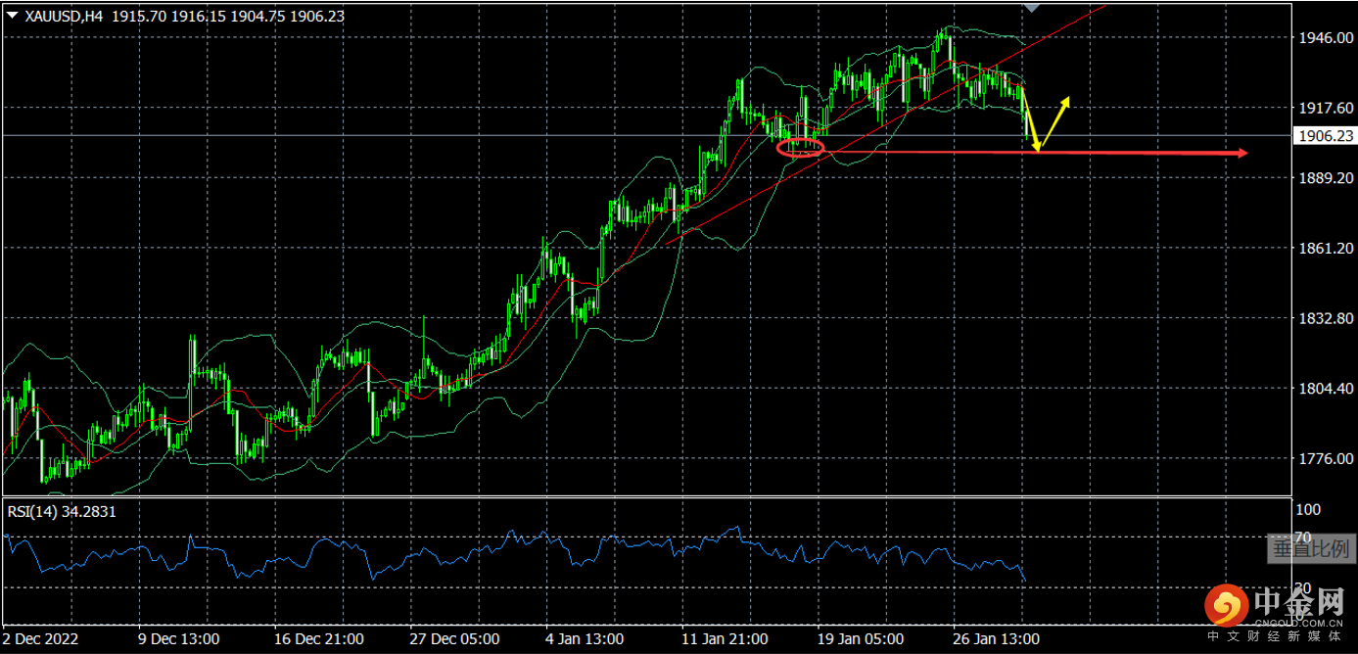The width and height of the screenshot is (1358, 654).
Task: Click the RSI 70 level label
Action: click(1301, 537)
